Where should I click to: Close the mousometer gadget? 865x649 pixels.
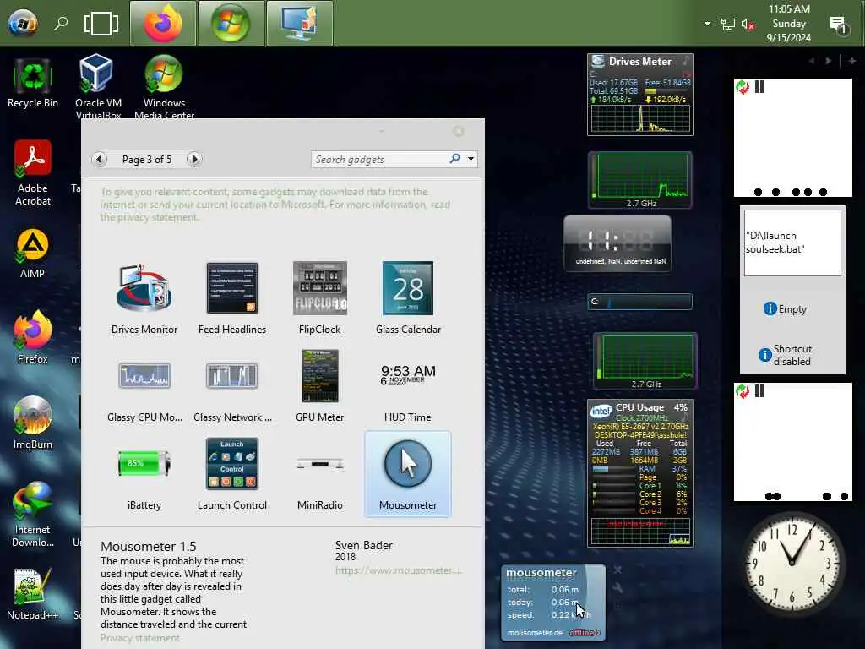coord(617,570)
